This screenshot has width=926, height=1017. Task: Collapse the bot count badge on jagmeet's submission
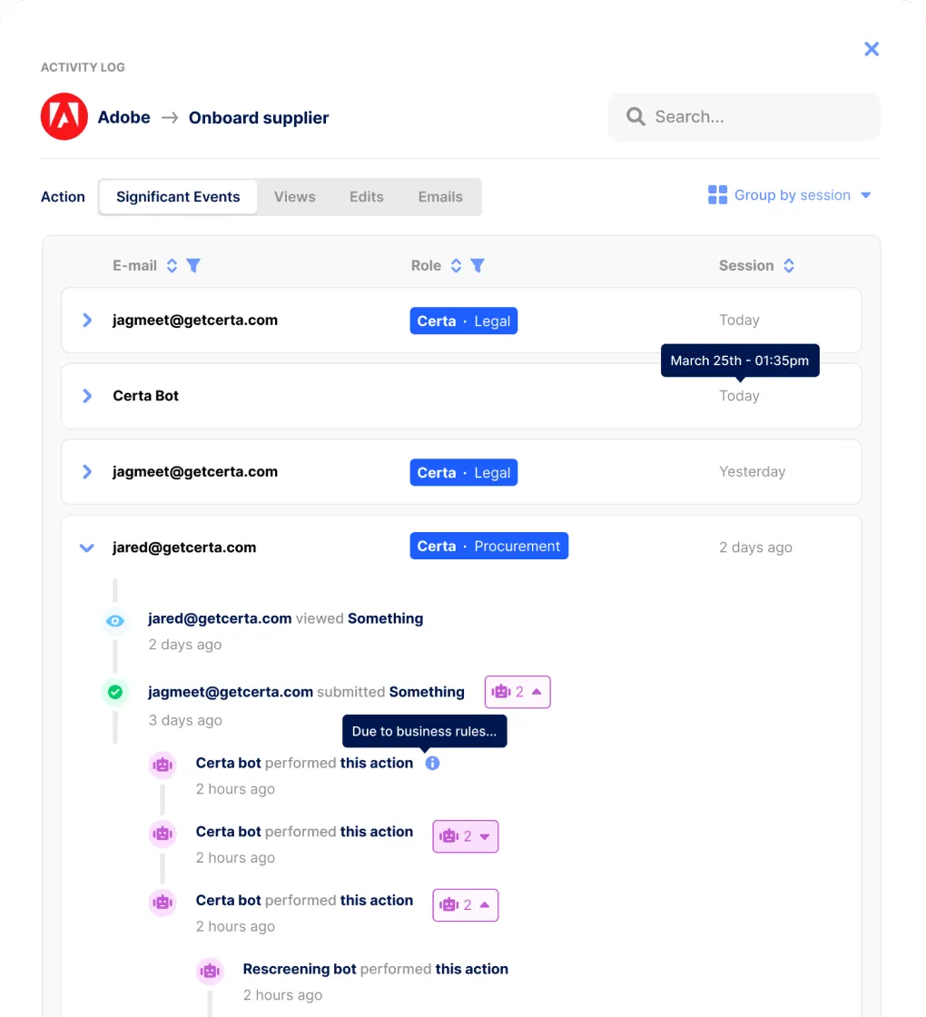pyautogui.click(x=517, y=691)
